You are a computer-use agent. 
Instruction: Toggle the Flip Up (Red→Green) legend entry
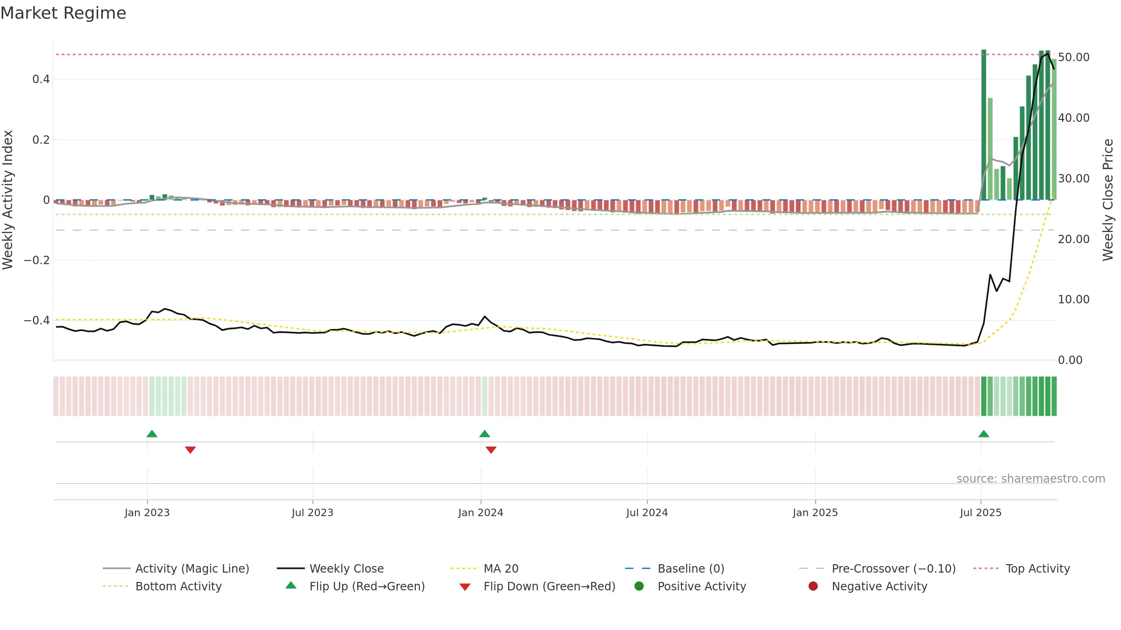point(355,586)
